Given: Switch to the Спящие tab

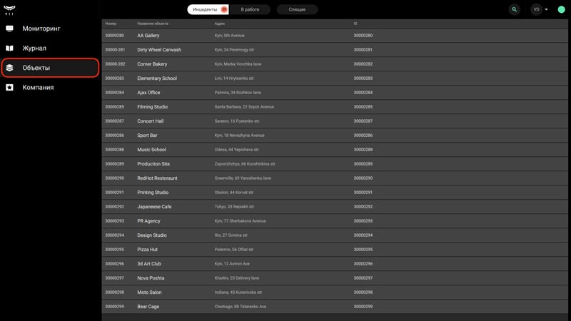Looking at the screenshot, I should (297, 9).
